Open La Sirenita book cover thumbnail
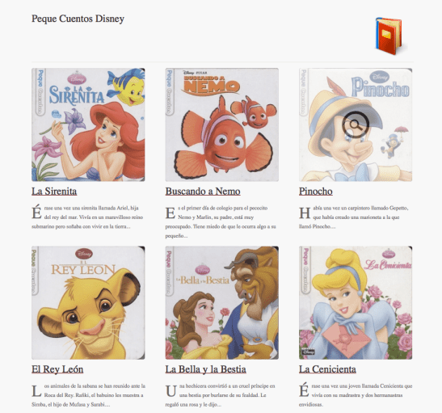Viewport: 442px width, 413px height. point(88,124)
